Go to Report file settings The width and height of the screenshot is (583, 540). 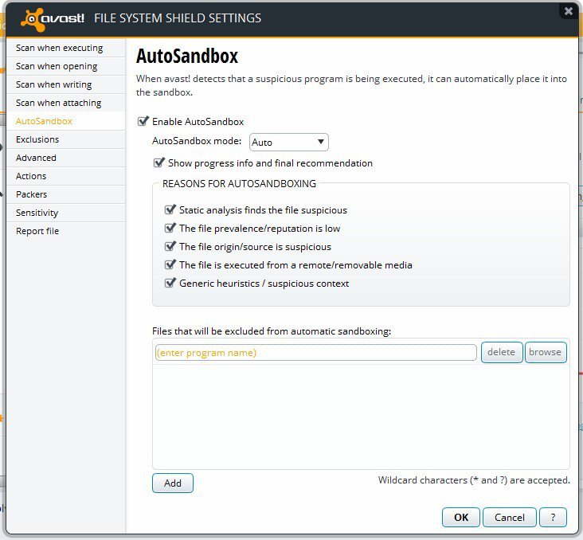[x=66, y=231]
